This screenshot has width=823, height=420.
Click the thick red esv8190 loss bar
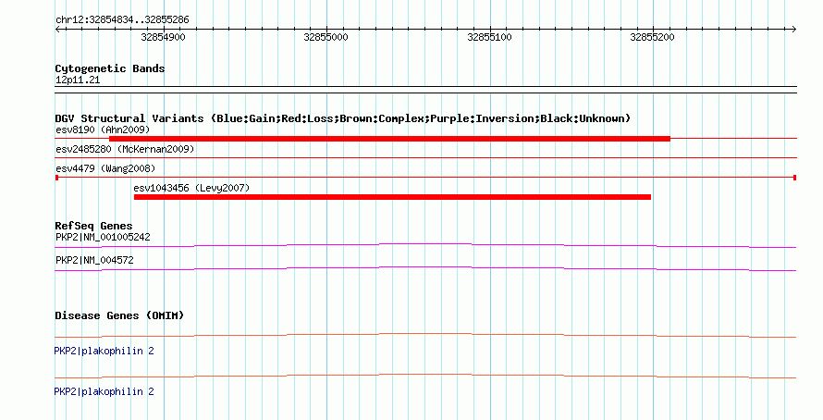coord(389,139)
